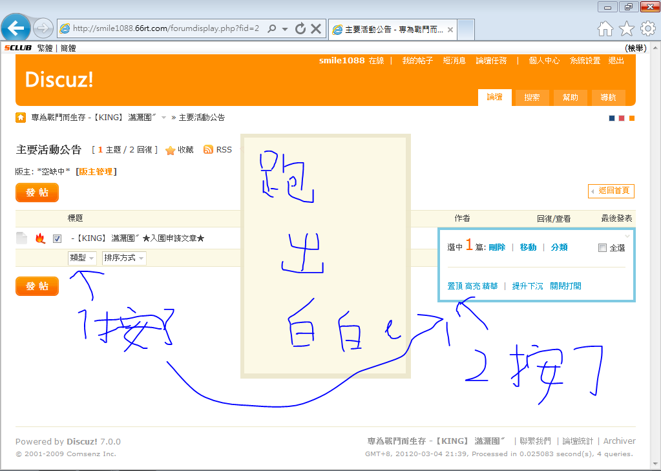The image size is (661, 471).
Task: Open the browser tools gear icon
Action: [x=647, y=28]
